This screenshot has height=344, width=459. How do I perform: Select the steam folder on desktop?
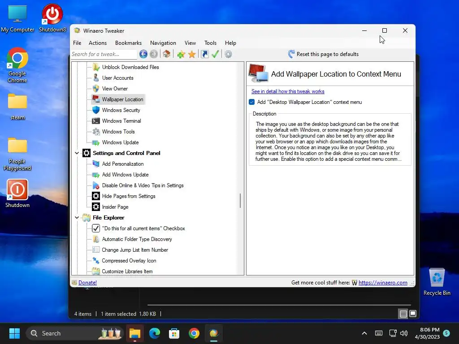coord(17,107)
